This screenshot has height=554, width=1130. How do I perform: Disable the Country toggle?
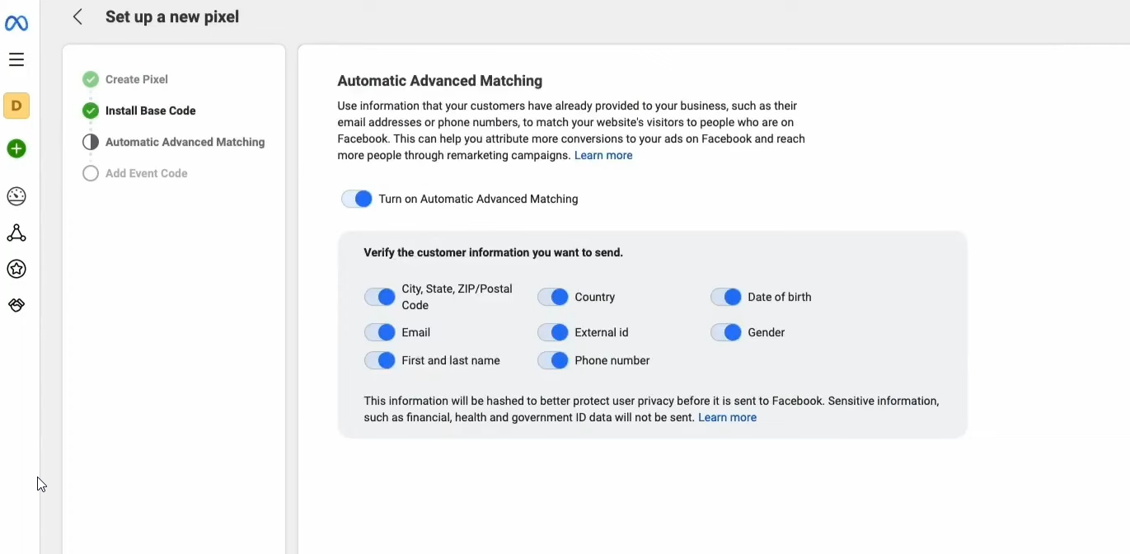click(553, 298)
